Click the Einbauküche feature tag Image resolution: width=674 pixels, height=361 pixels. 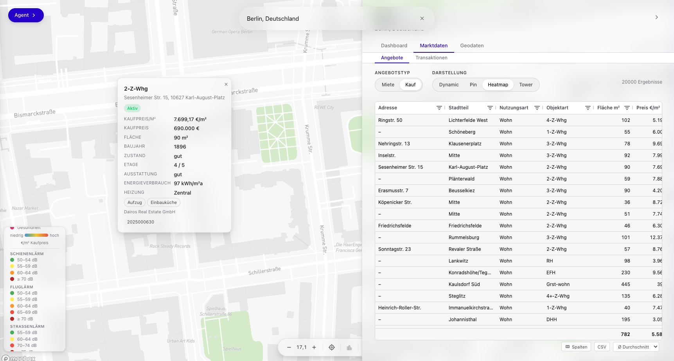pyautogui.click(x=164, y=202)
